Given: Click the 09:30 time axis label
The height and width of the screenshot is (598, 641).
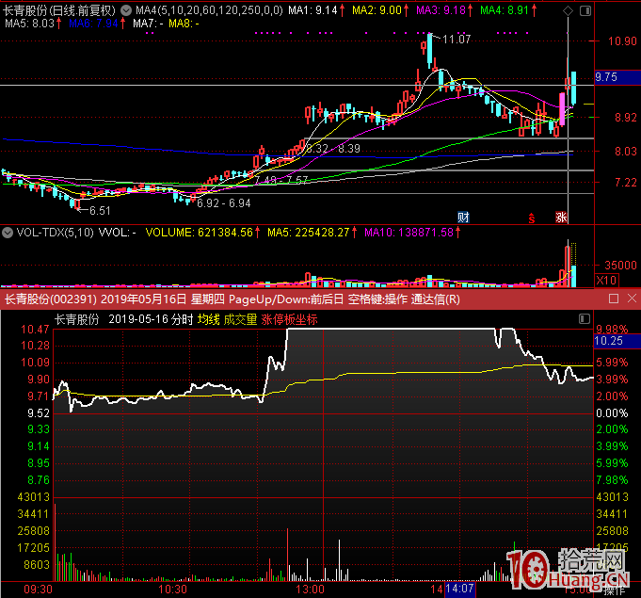Looking at the screenshot, I should [38, 590].
